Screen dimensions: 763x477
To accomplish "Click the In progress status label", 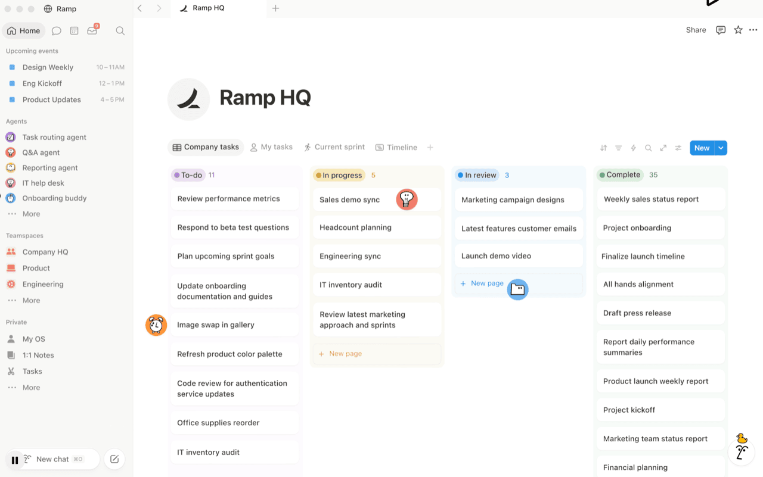I will [x=339, y=175].
